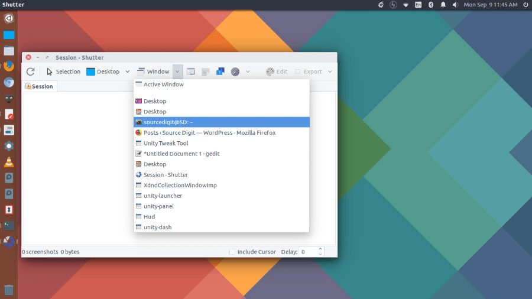Select Unity Tweak Tool window entry
Image resolution: width=532 pixels, height=299 pixels.
point(222,143)
